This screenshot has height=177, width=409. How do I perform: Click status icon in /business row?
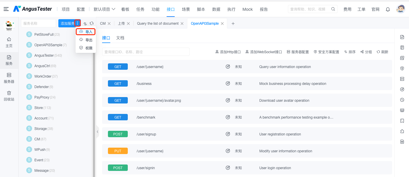pos(228,84)
